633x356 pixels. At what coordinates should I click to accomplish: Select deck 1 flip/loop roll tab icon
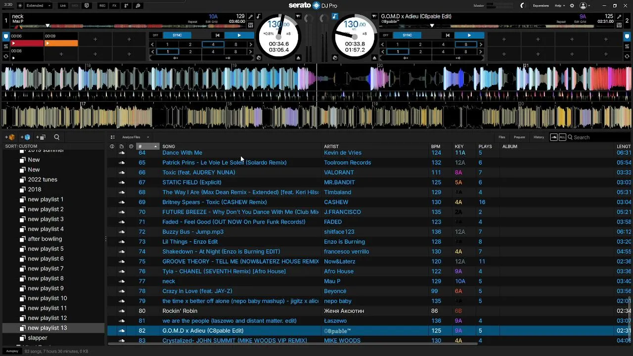click(6, 56)
